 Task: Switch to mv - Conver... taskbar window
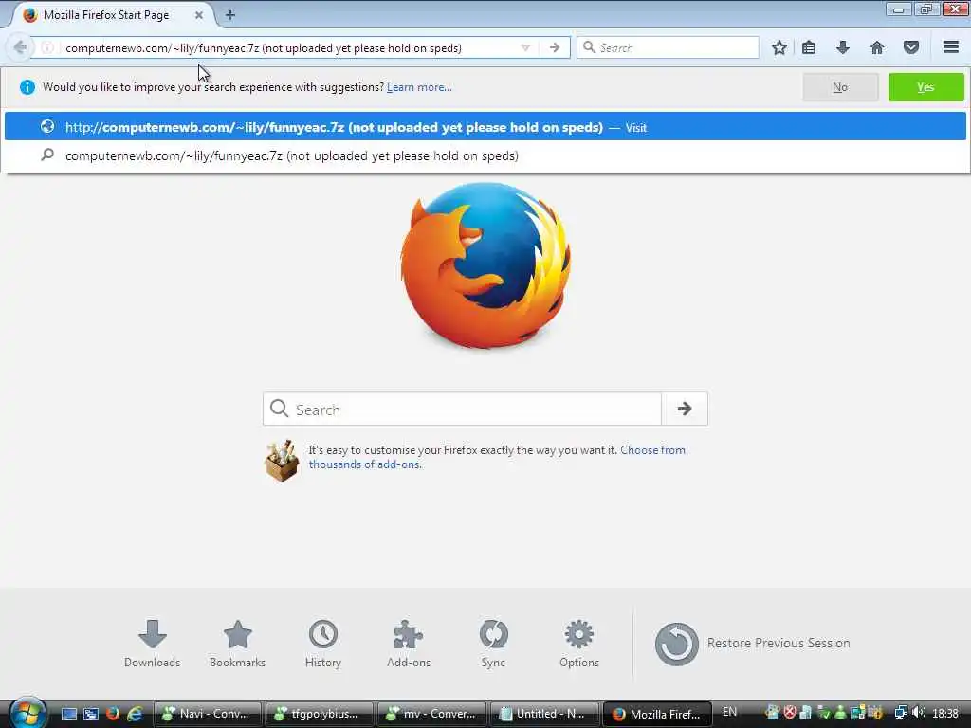431,714
